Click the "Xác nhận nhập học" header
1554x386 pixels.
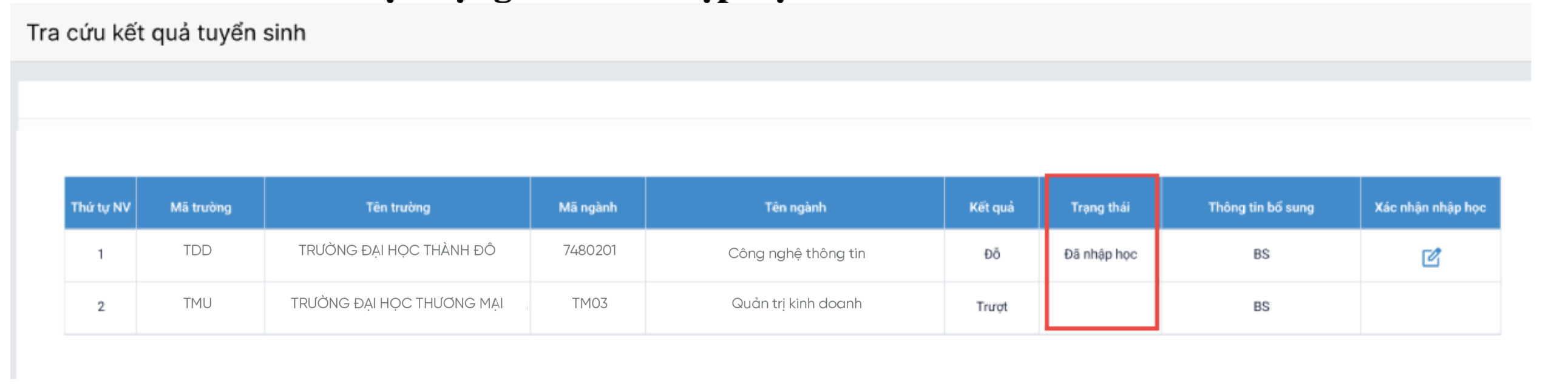pos(1430,208)
